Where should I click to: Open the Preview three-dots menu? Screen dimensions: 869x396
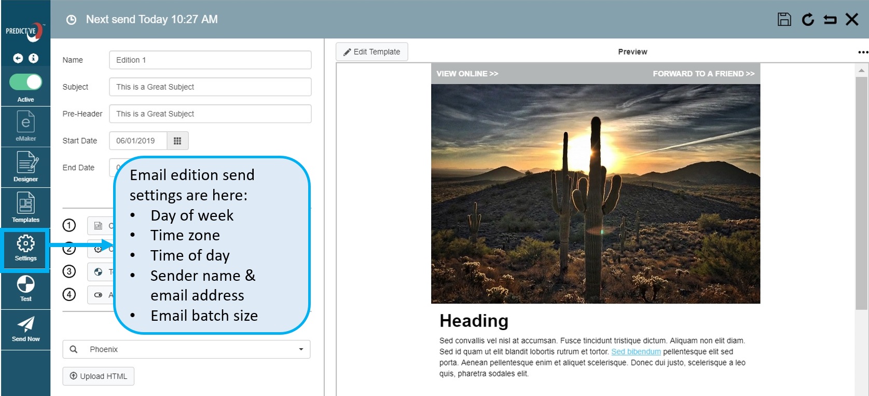click(862, 52)
